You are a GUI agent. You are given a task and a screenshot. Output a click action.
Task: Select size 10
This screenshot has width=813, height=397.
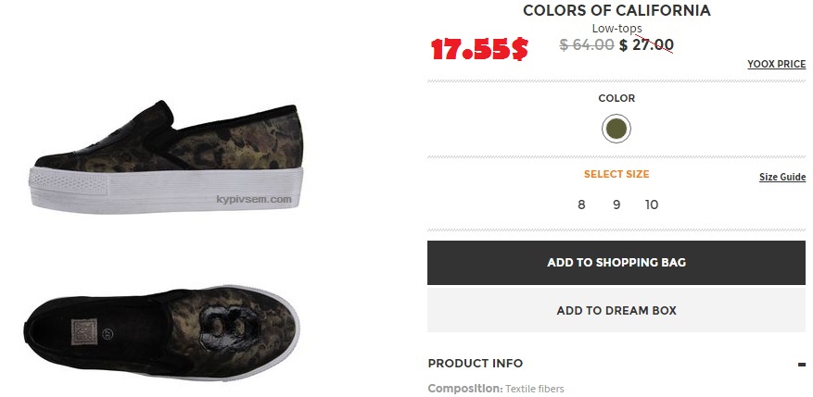tap(652, 205)
